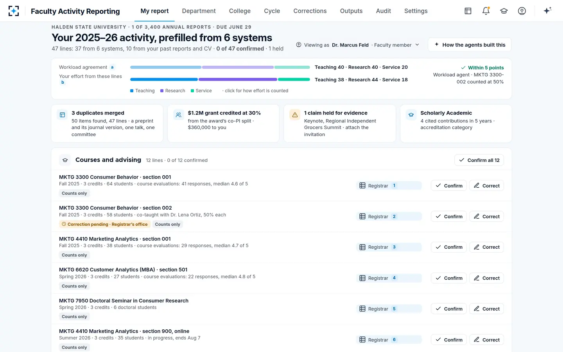Confirm MKTG 6620 Customer Analytics line
The height and width of the screenshot is (352, 563).
pos(449,278)
